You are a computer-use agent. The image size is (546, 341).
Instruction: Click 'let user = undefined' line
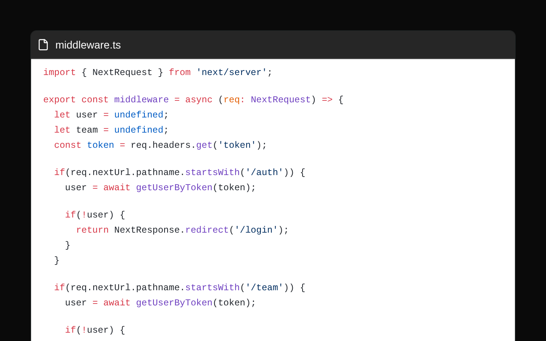coord(111,115)
